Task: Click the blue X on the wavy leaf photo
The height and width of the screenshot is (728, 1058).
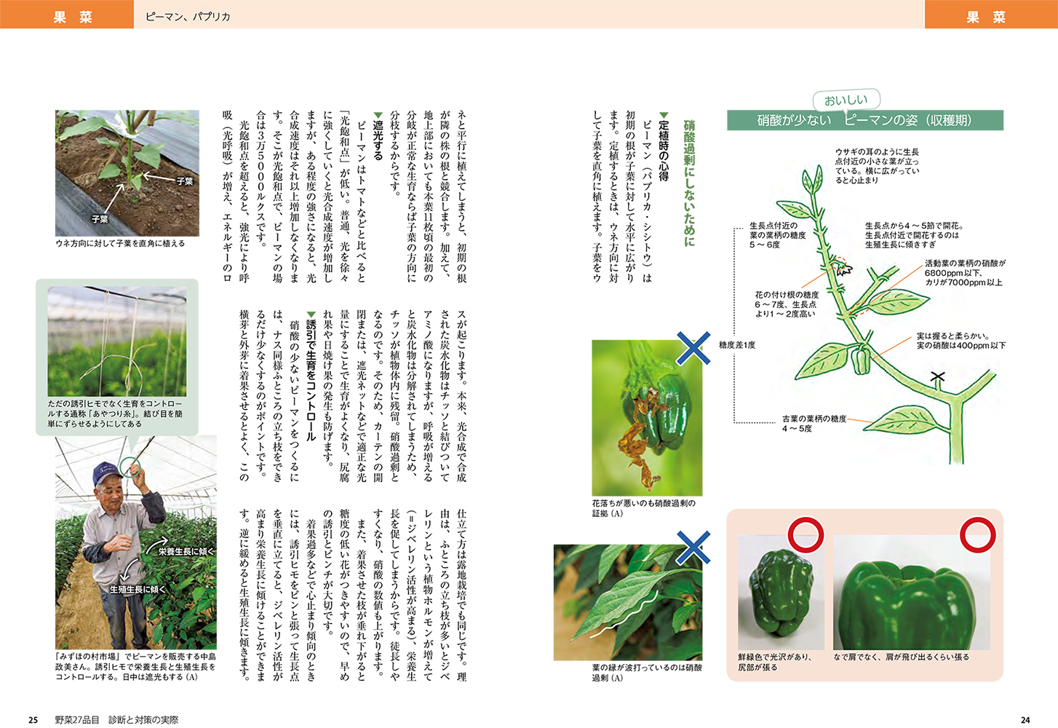Action: (x=693, y=547)
